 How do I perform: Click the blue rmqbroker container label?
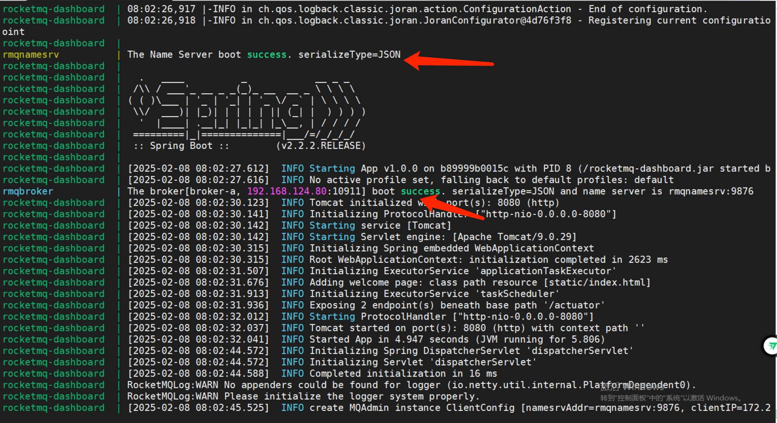click(28, 191)
